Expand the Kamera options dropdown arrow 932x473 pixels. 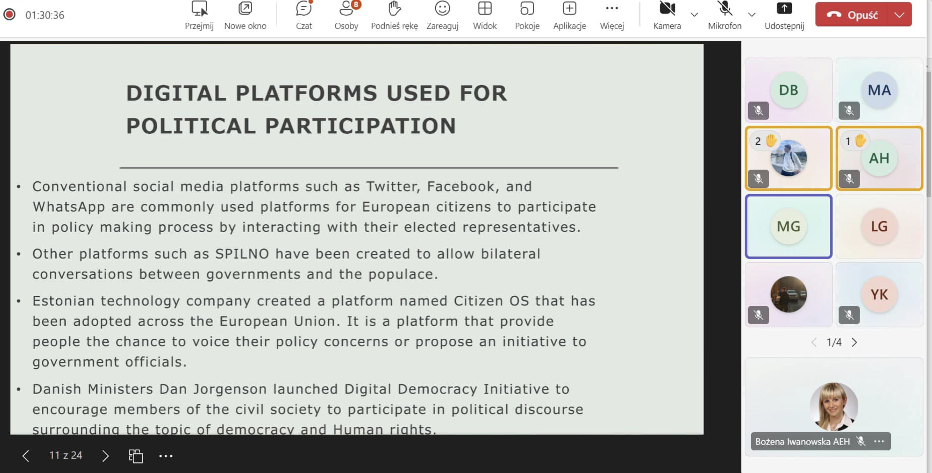pyautogui.click(x=694, y=15)
